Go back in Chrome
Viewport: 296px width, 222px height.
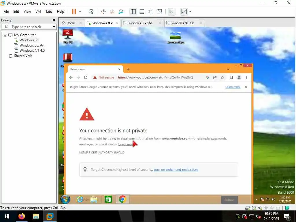coord(71,77)
